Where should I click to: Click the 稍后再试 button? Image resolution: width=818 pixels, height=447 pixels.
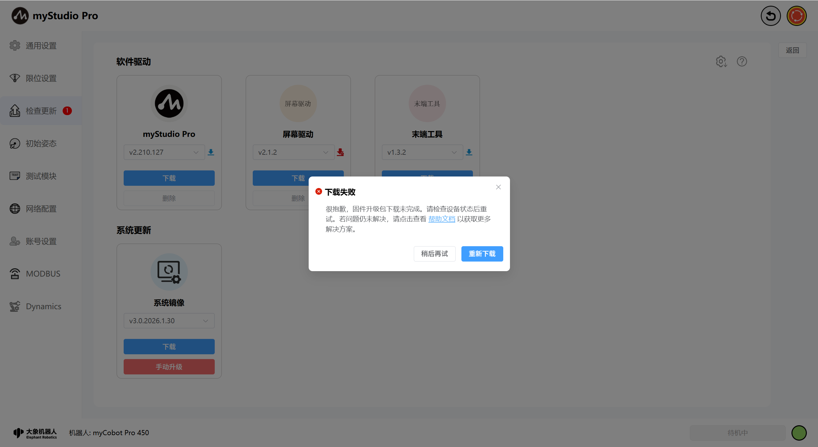[x=434, y=254]
